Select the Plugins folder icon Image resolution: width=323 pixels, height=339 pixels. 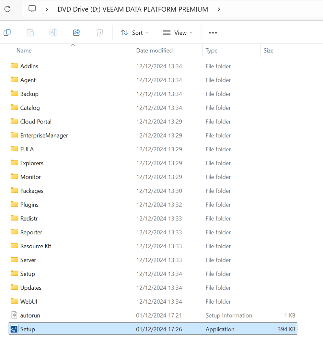click(x=15, y=204)
